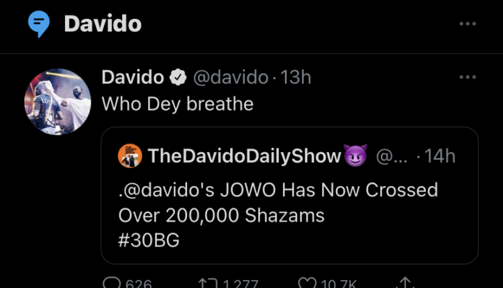Open TheDavidoDailyShow account name
Viewport: 503px width, 288px height.
tap(244, 157)
